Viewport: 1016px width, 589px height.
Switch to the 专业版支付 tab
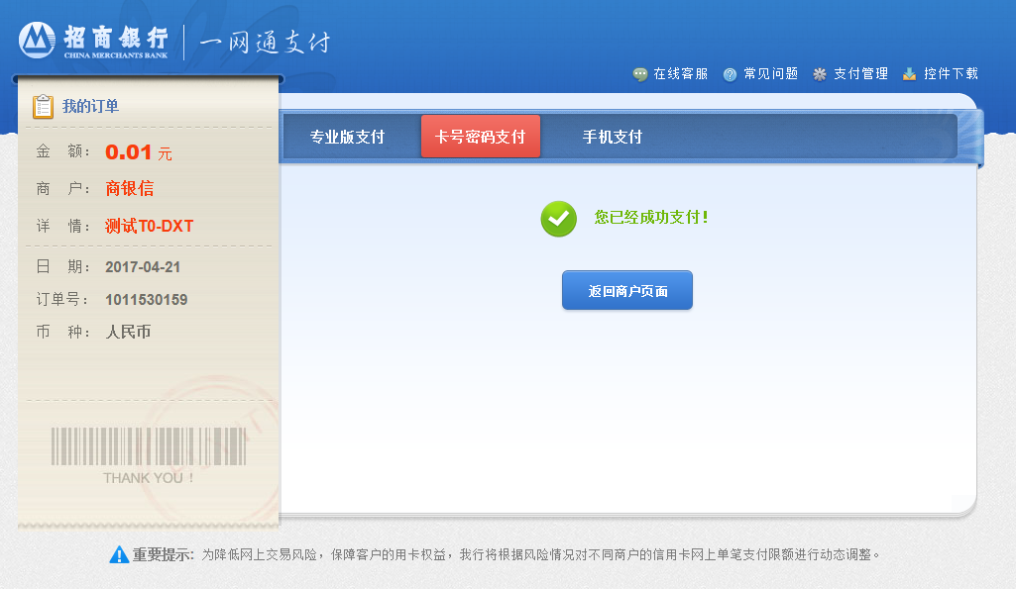[x=347, y=137]
